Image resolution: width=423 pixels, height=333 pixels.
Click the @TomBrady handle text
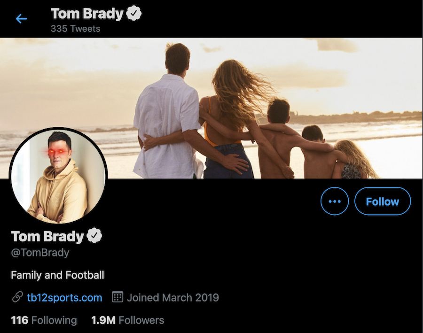(40, 253)
